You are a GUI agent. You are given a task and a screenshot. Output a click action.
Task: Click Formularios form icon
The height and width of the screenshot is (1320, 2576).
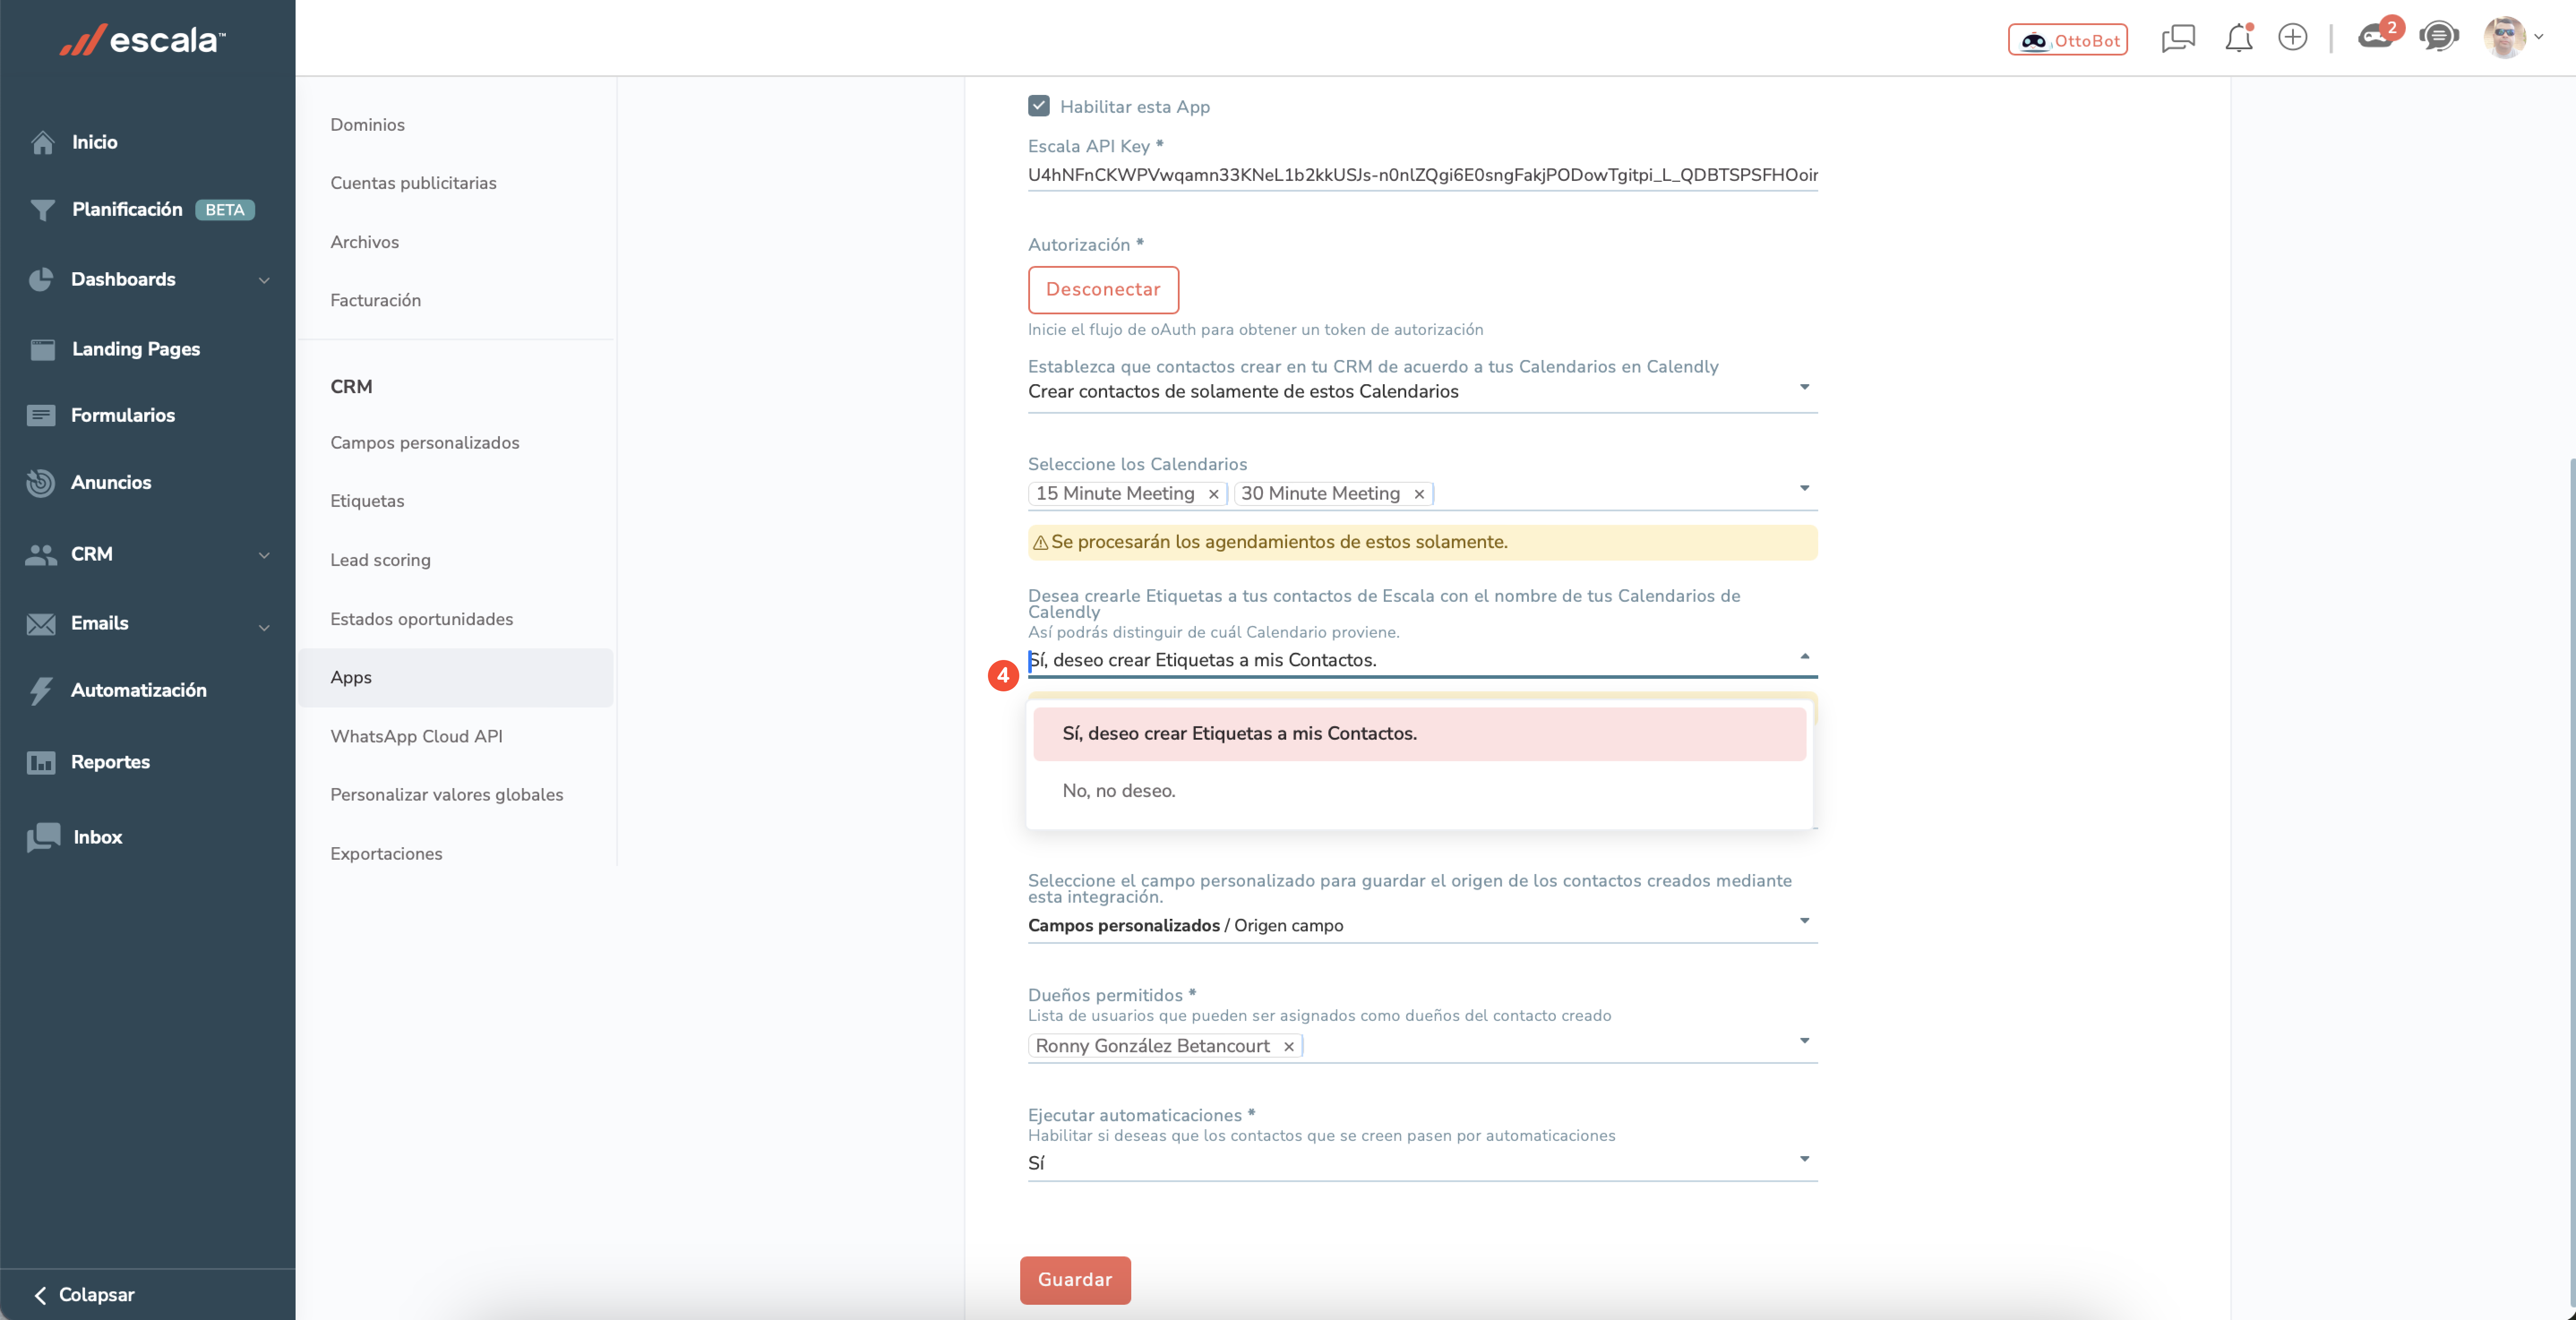click(x=41, y=415)
